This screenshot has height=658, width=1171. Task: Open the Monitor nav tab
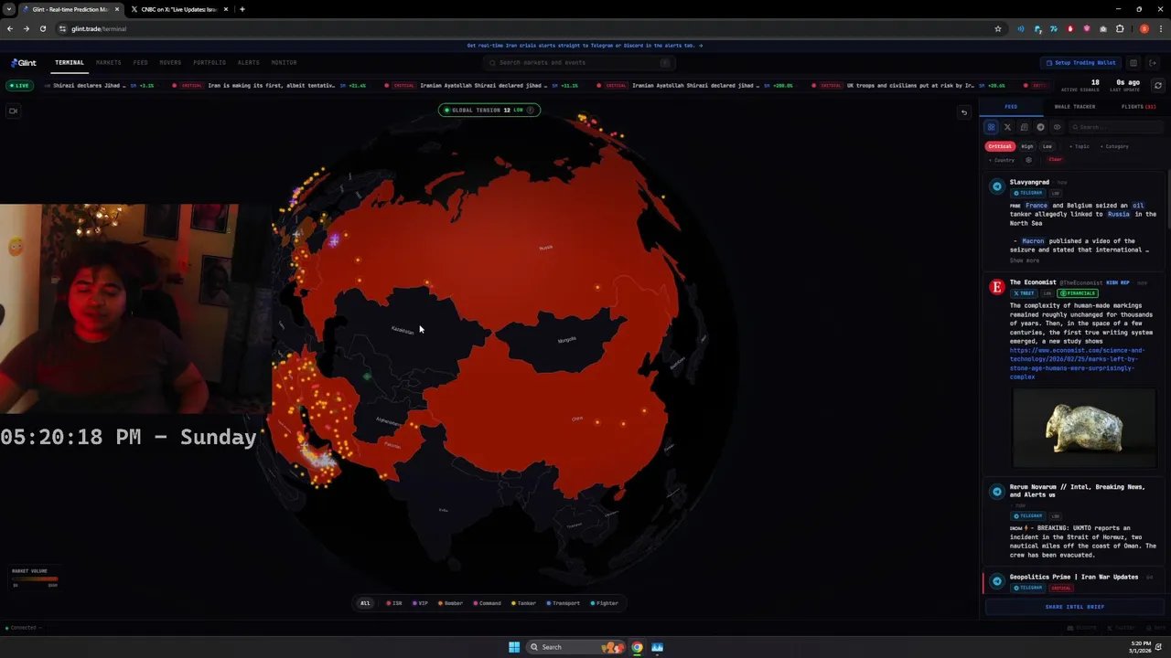(284, 62)
